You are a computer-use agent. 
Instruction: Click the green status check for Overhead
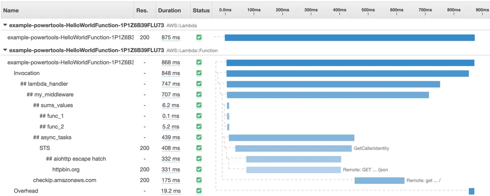[x=199, y=191]
